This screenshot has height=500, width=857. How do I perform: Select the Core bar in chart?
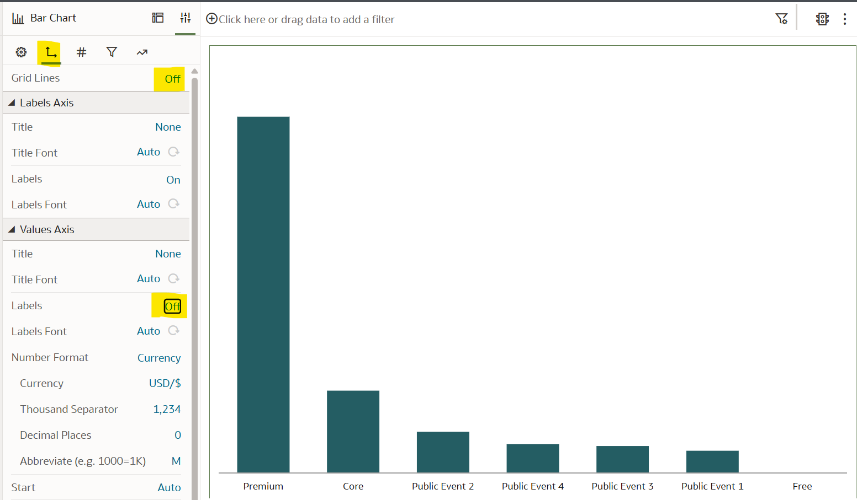click(353, 432)
